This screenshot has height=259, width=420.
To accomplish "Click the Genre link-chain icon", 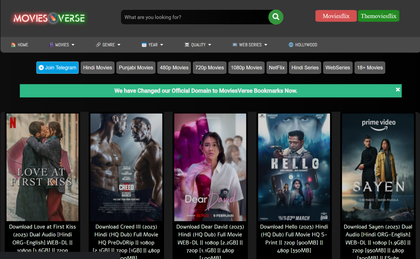I will pyautogui.click(x=98, y=45).
